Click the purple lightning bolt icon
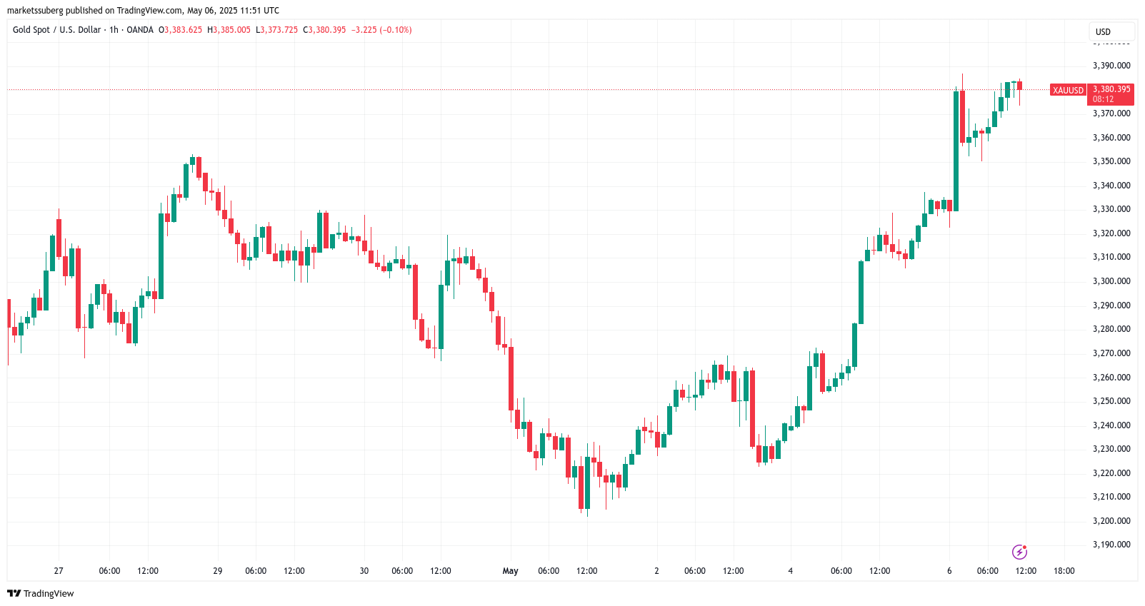This screenshot has height=606, width=1145. pyautogui.click(x=1019, y=552)
